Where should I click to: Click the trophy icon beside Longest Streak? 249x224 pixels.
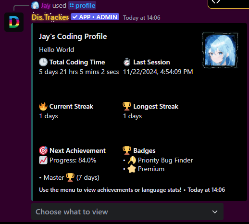(127, 106)
